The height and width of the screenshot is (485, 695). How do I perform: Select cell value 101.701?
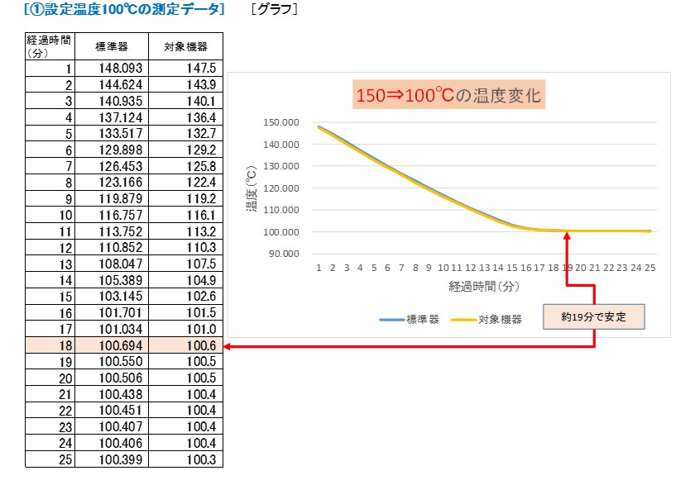(x=121, y=312)
